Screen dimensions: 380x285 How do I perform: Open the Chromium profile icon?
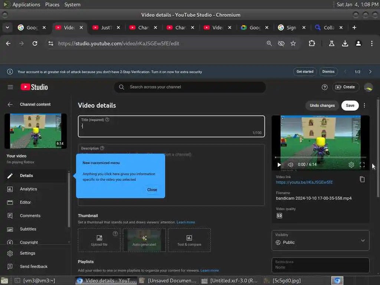[358, 43]
